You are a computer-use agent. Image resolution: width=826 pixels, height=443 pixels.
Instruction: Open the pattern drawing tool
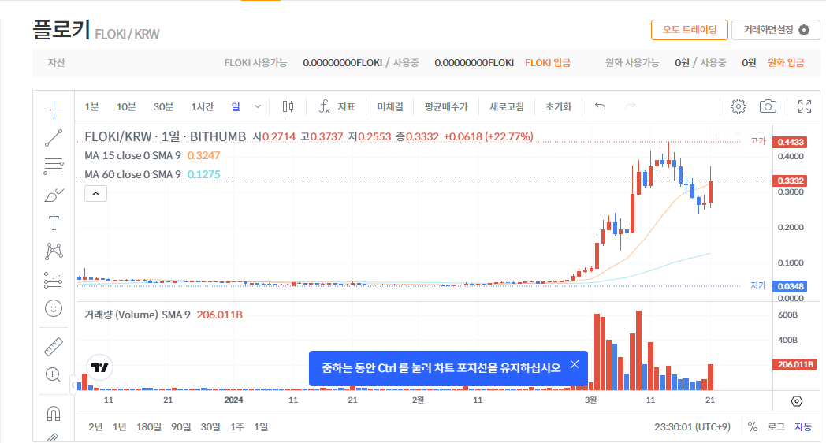(x=54, y=251)
